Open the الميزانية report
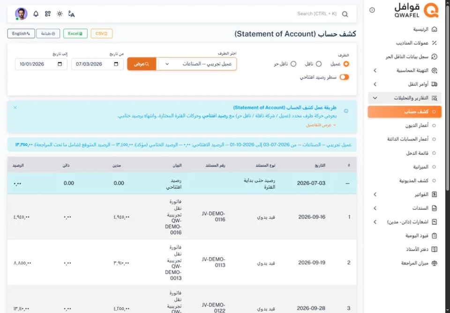Viewport: 450px width, 313px height. pos(421,167)
